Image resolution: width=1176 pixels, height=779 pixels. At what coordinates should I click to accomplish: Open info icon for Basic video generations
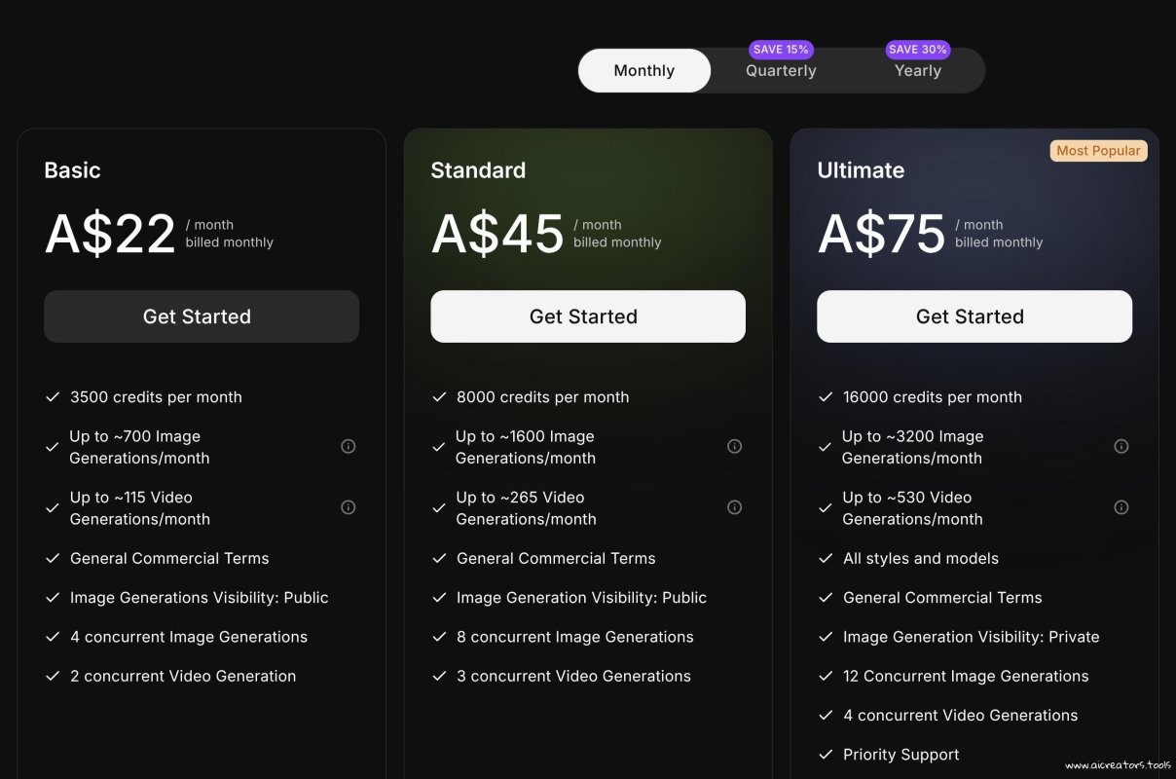[348, 507]
